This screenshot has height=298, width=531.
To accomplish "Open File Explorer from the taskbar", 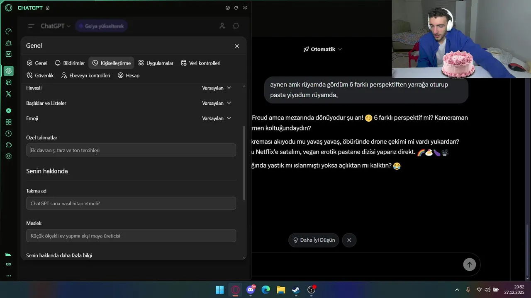I will tap(281, 290).
